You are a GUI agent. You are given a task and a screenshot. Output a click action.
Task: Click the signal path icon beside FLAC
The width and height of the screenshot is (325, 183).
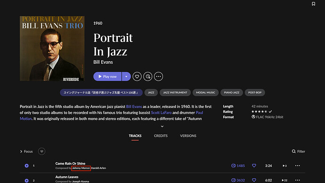pos(253,117)
